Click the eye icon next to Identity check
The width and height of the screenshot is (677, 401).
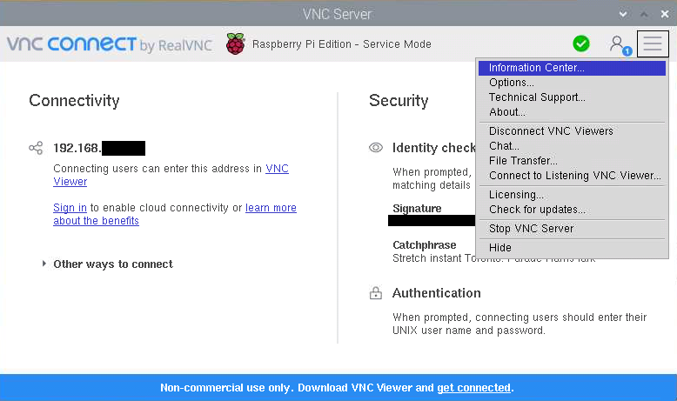pyautogui.click(x=376, y=148)
